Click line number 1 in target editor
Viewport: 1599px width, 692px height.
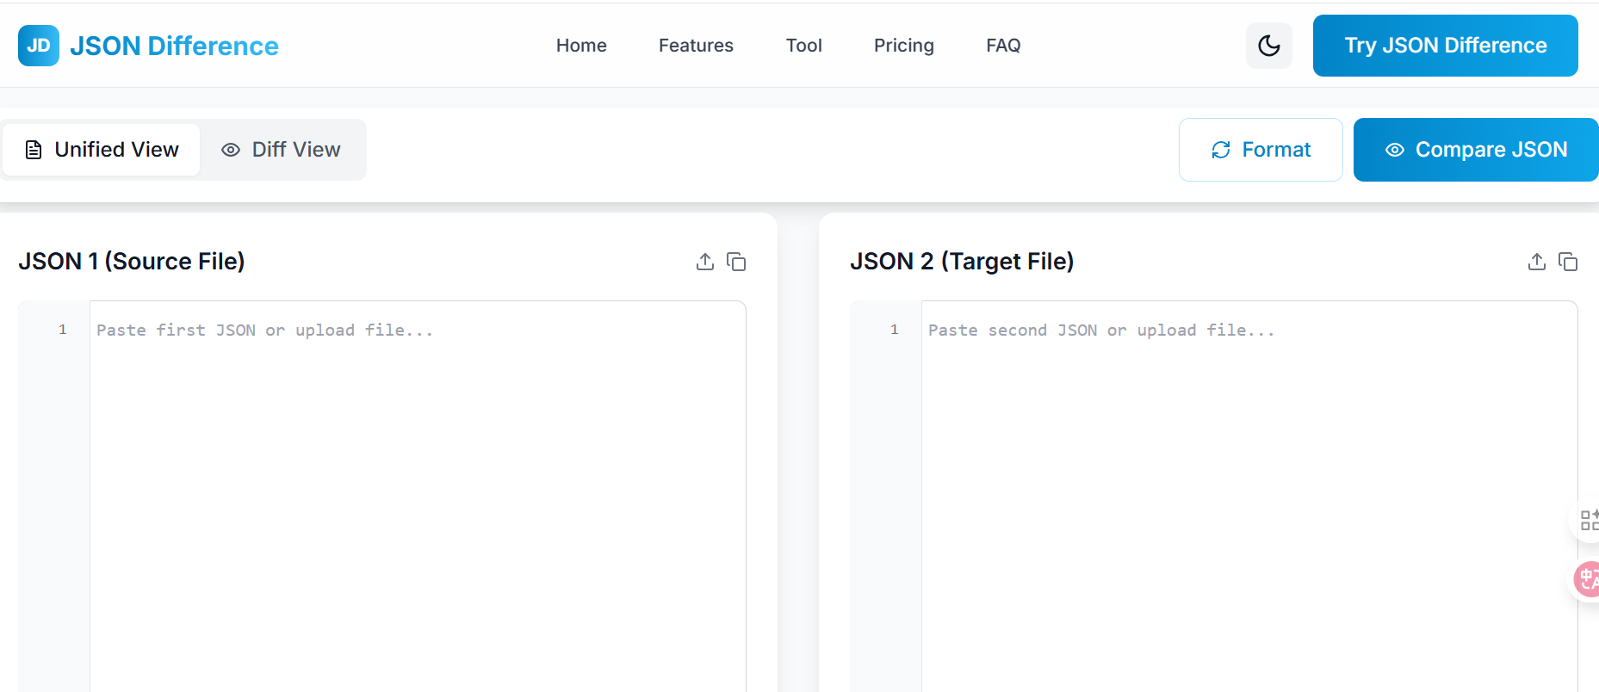pos(895,330)
